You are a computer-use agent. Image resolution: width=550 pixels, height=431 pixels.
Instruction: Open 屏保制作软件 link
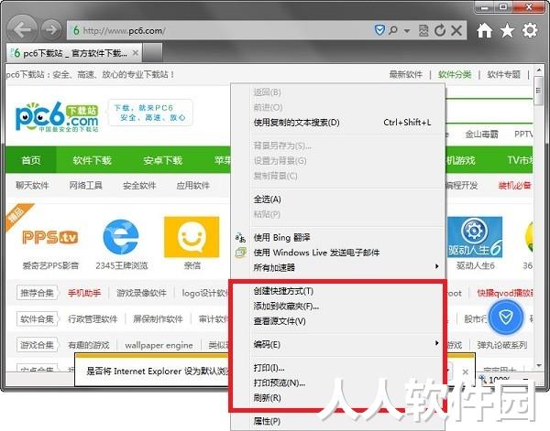[x=159, y=319]
